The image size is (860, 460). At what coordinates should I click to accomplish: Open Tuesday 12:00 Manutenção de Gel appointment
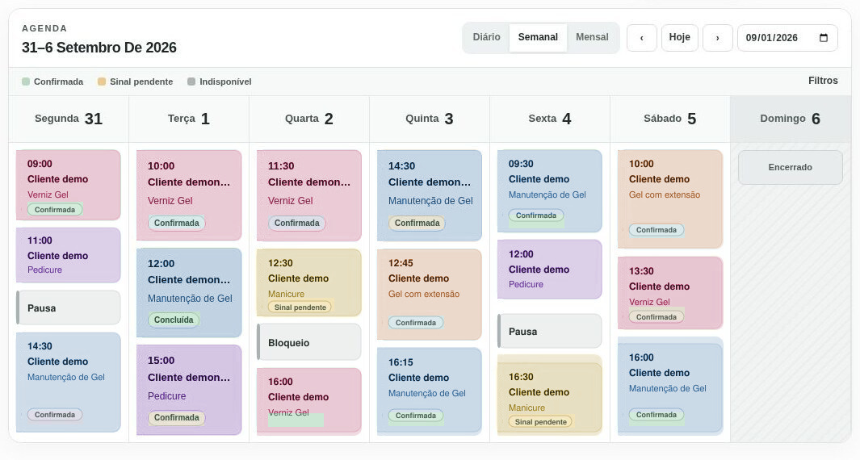coord(189,292)
